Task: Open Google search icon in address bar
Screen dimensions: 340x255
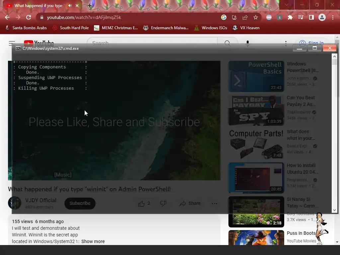Action: click(x=224, y=17)
